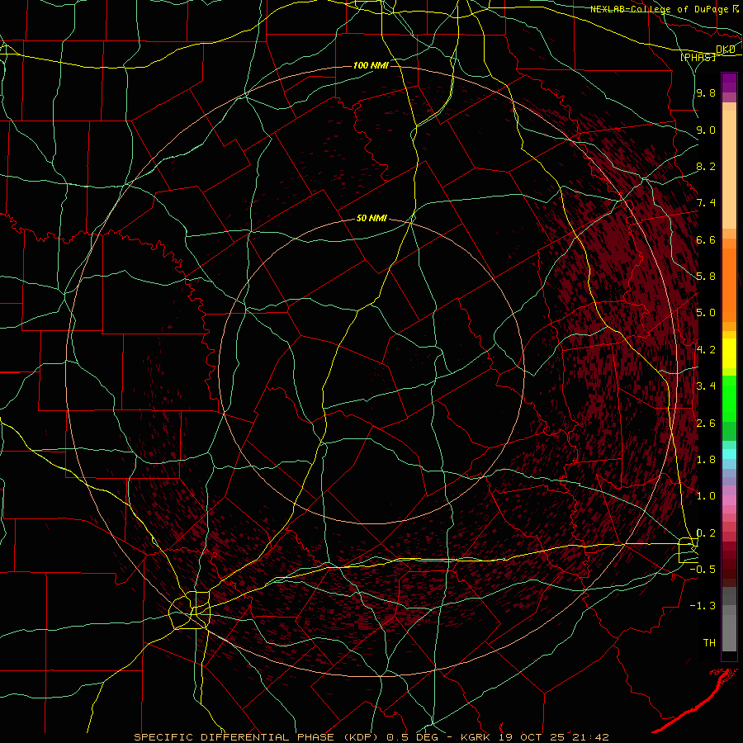Viewport: 743px width, 743px height.
Task: Select the cyan swatch on the colorbar
Action: coord(729,454)
